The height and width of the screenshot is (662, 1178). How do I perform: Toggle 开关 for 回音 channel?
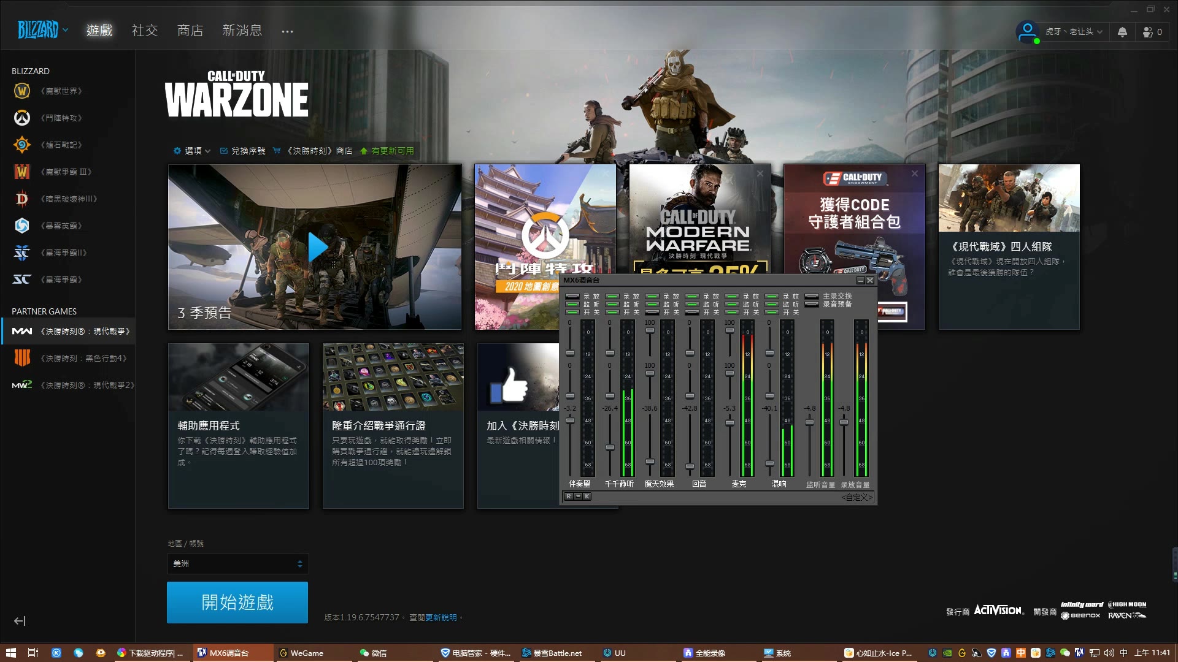(691, 312)
